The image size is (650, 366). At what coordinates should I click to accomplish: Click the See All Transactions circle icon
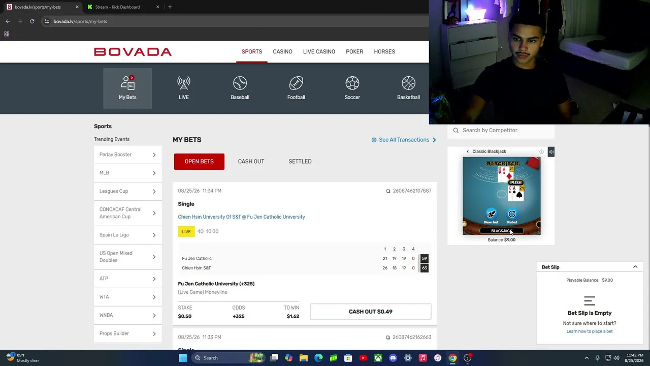[x=374, y=140]
